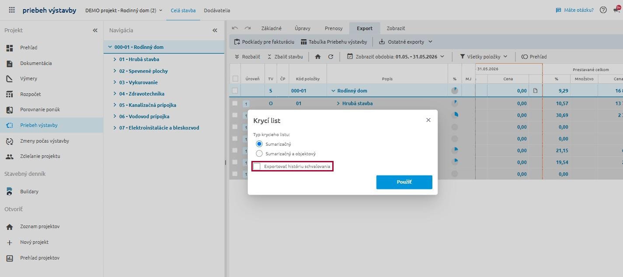The width and height of the screenshot is (623, 277).
Task: Check the Rodinný dom row checkbox
Action: 235,91
